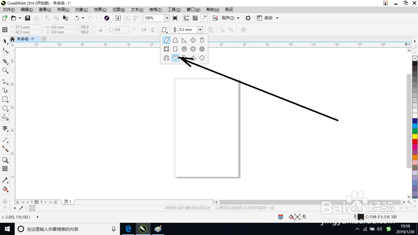Open the outline width dropdown
This screenshot has height=235, width=418.
(x=200, y=30)
